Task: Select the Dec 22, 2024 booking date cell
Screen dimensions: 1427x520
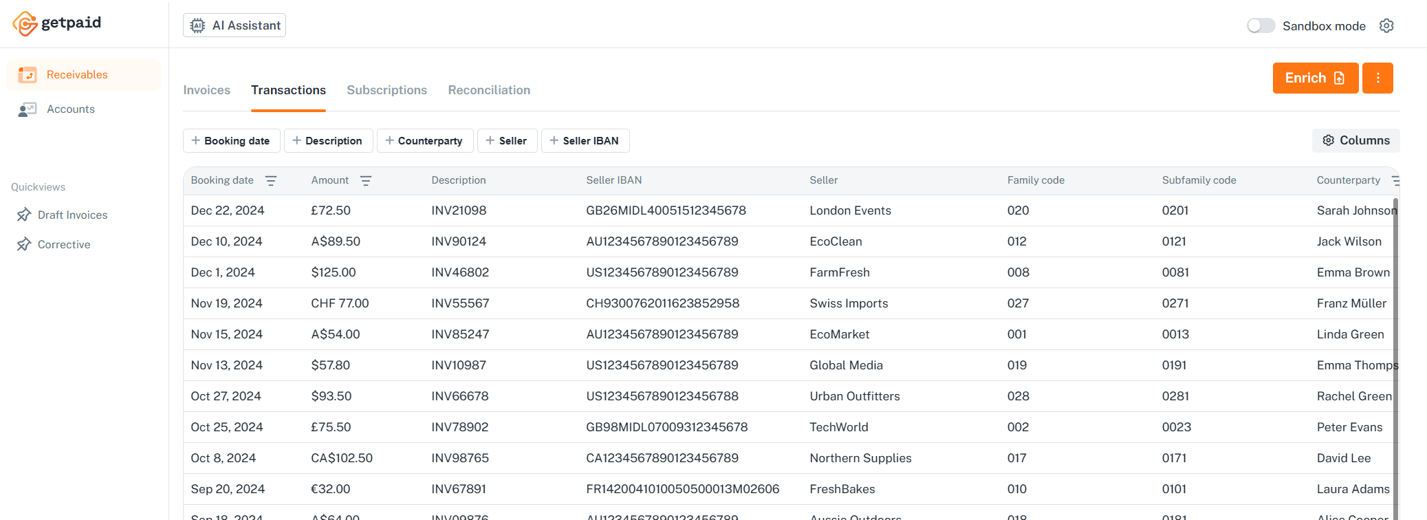Action: point(228,210)
